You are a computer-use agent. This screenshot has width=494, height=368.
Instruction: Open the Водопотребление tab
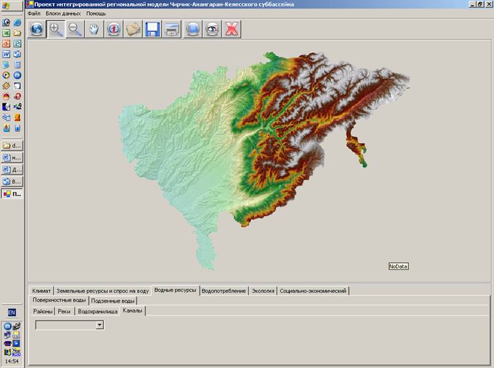[224, 290]
